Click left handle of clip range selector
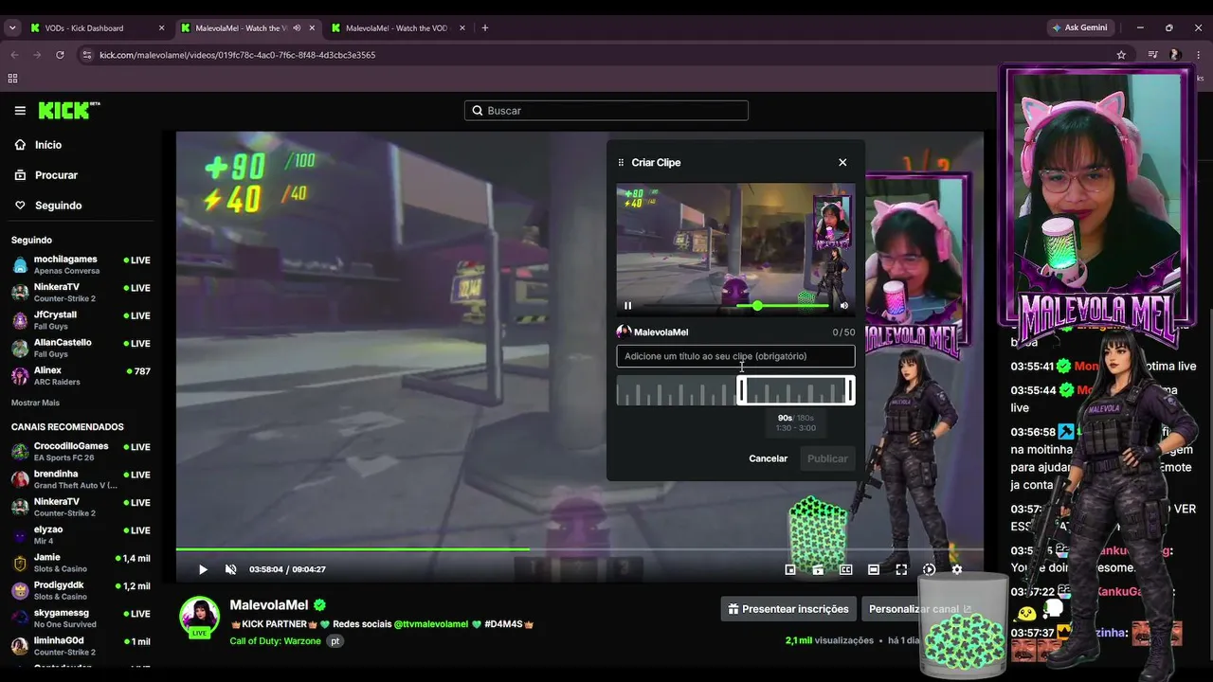1213x682 pixels. coord(742,390)
